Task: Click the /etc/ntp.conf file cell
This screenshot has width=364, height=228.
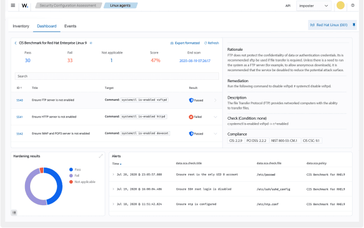Action: [267, 204]
